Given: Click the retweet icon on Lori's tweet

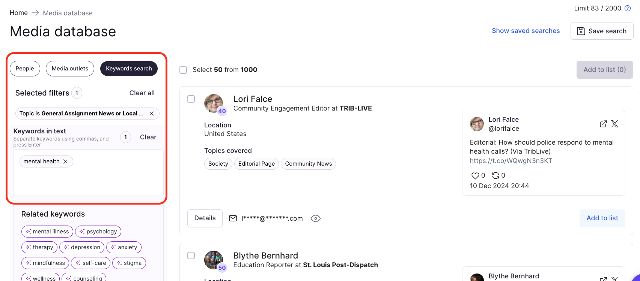Looking at the screenshot, I should 496,175.
